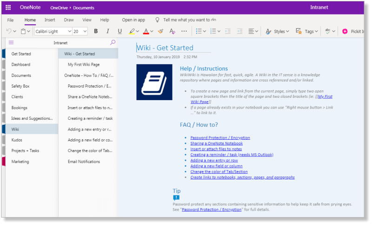Image resolution: width=372 pixels, height=225 pixels.
Task: Apply the red font color
Action: point(146,31)
